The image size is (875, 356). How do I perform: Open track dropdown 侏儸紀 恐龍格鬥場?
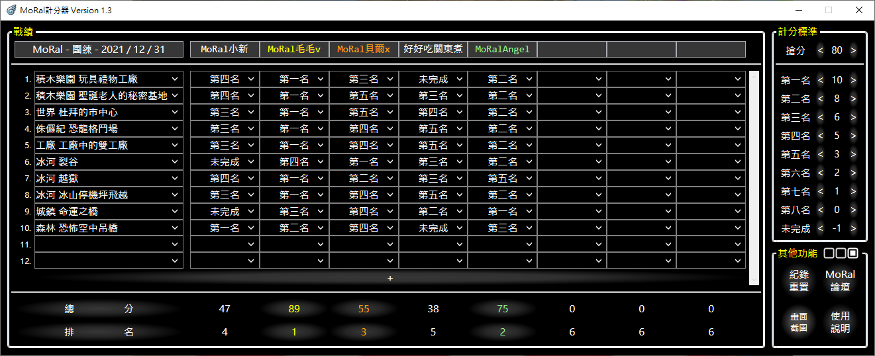tap(109, 128)
